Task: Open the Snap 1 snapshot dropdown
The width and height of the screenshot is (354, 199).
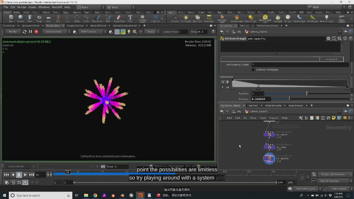Action: (117, 166)
